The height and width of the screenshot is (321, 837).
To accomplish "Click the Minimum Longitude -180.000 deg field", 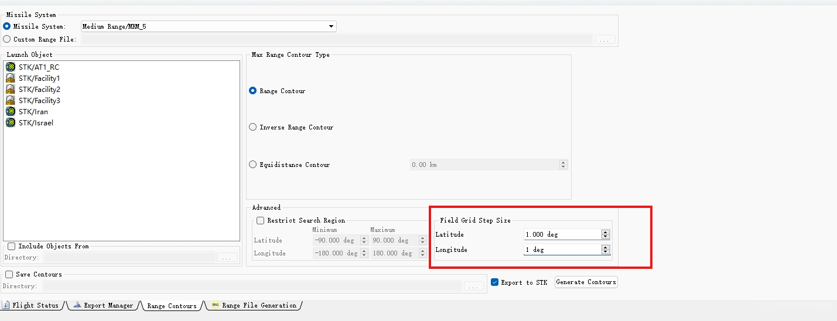I will [336, 253].
